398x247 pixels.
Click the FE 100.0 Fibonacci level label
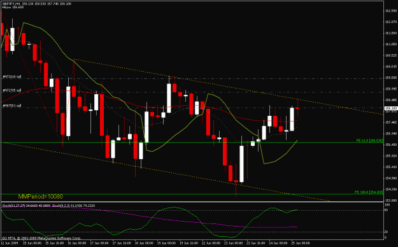tap(368, 192)
